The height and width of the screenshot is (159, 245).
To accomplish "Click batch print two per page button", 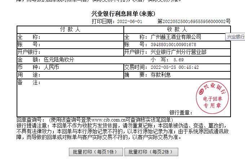I will coord(151,152).
